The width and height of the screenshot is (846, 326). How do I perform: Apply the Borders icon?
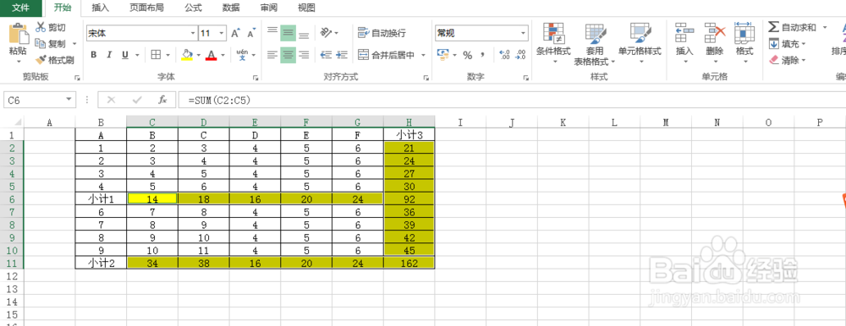[x=156, y=54]
